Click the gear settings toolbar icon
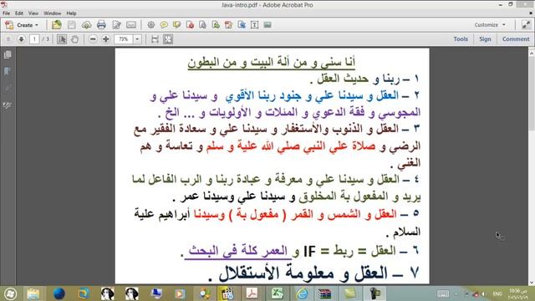 (x=150, y=24)
